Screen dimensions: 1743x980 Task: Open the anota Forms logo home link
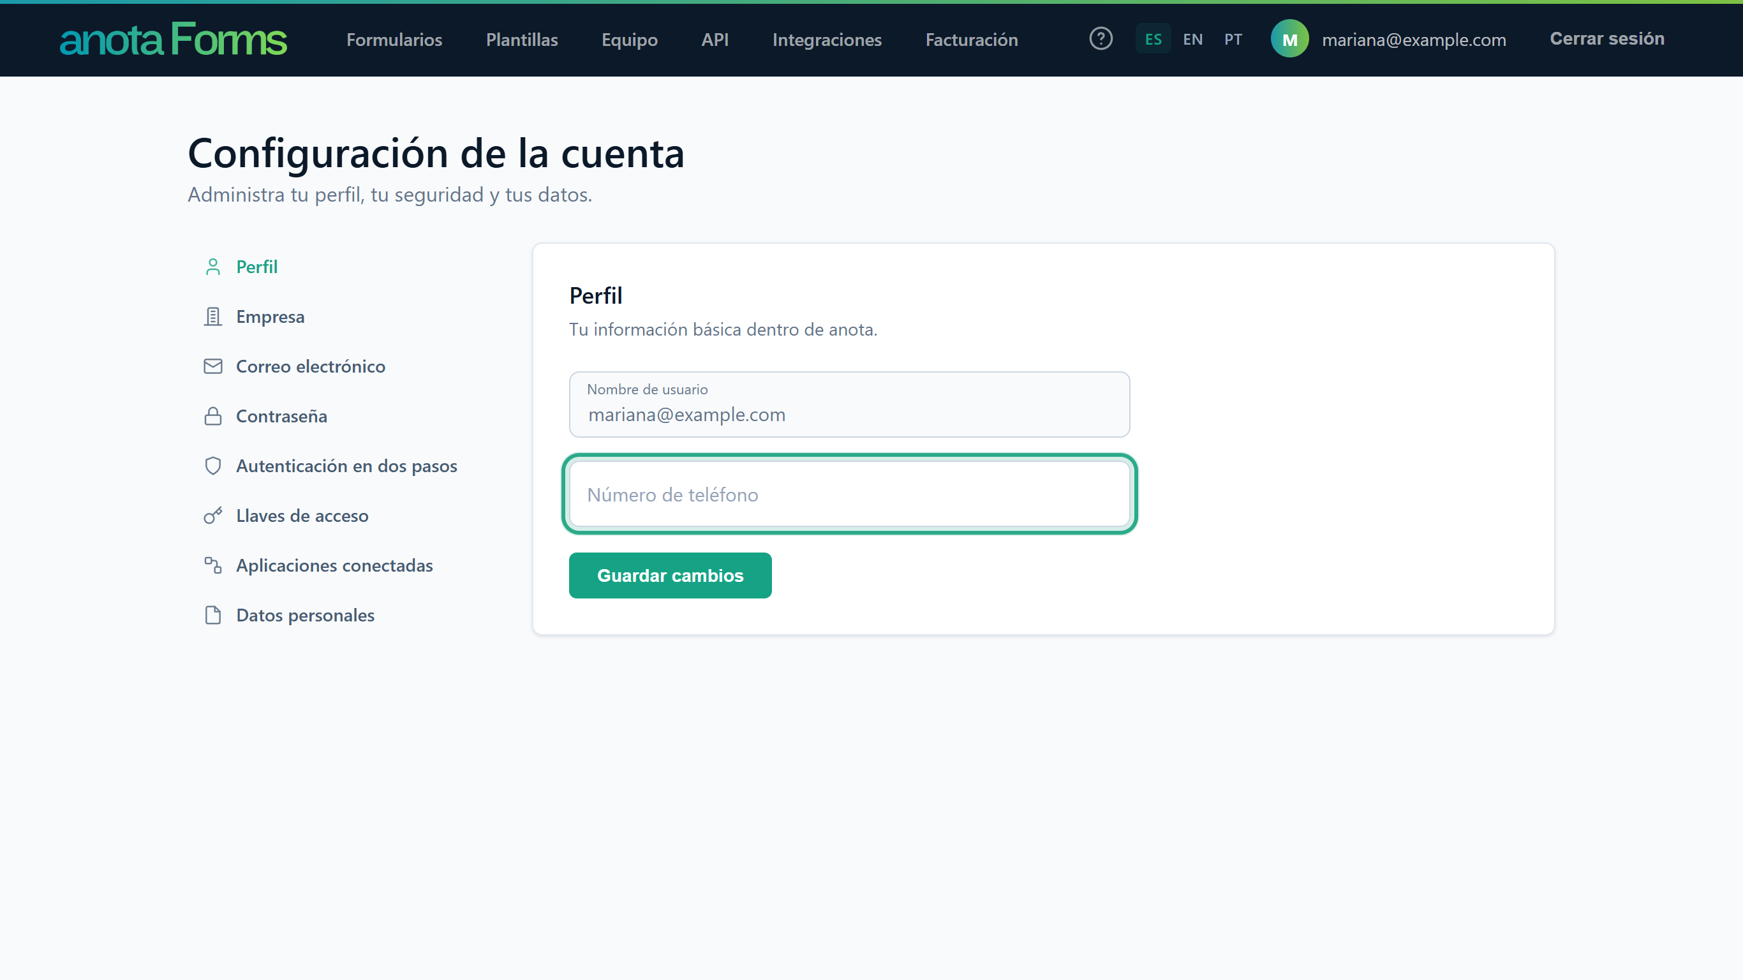click(x=174, y=40)
